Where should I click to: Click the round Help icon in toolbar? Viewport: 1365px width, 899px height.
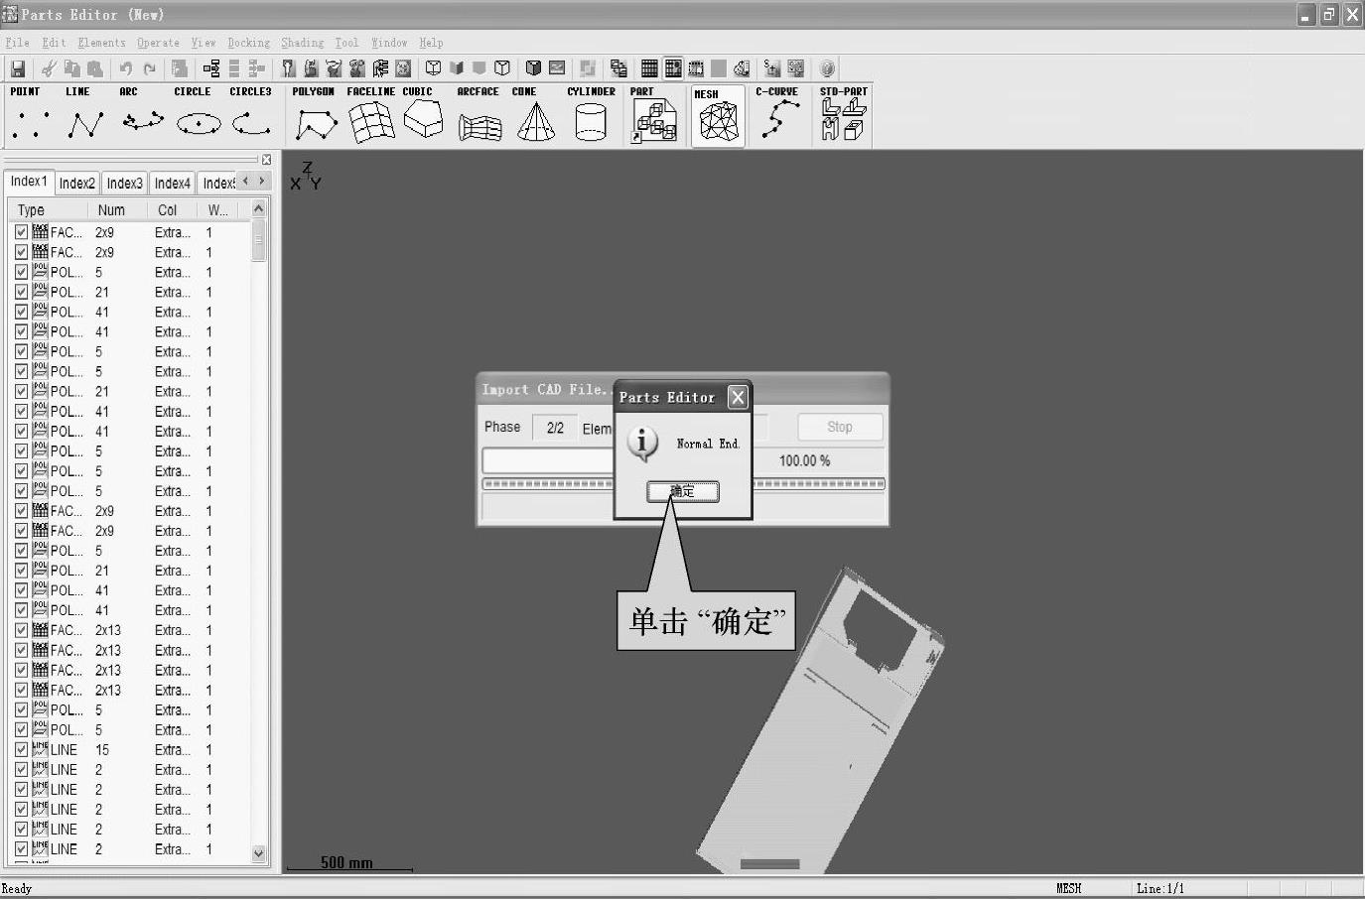(827, 68)
